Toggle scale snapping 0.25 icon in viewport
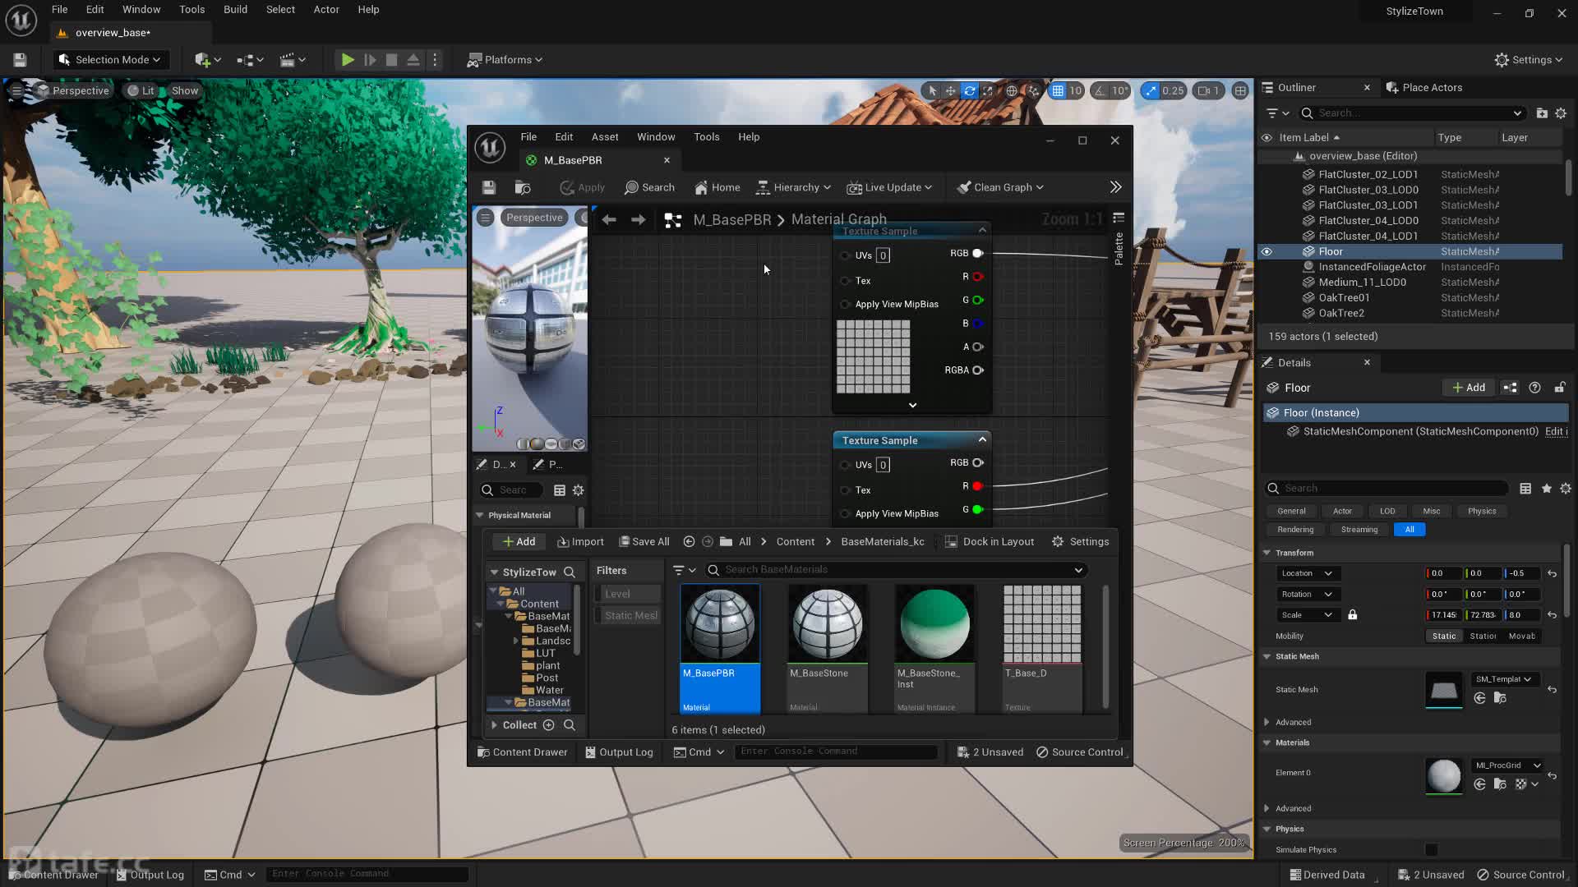Viewport: 1578px width, 887px height. tap(1150, 91)
